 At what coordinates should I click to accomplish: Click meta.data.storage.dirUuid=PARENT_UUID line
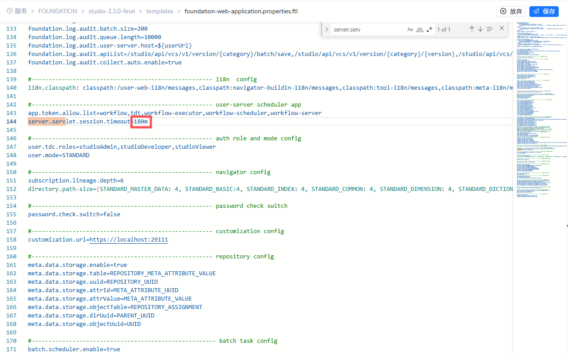(x=91, y=316)
